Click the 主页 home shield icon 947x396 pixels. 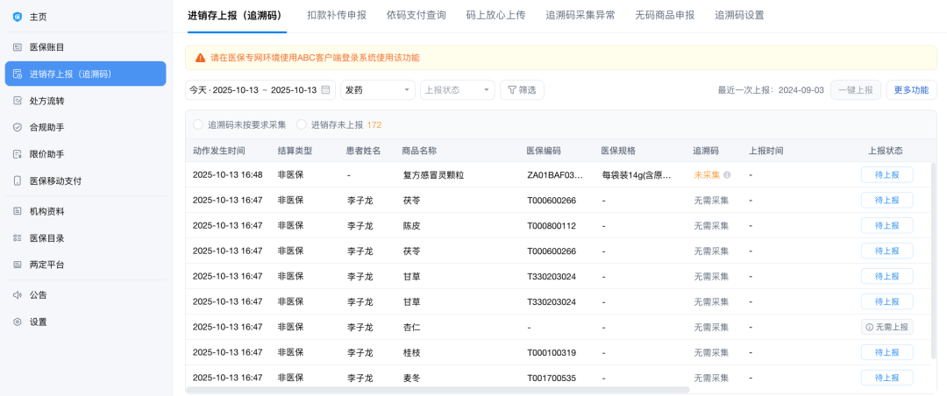click(x=18, y=17)
